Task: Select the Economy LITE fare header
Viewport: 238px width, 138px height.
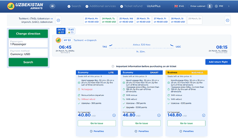Action: click(x=97, y=73)
